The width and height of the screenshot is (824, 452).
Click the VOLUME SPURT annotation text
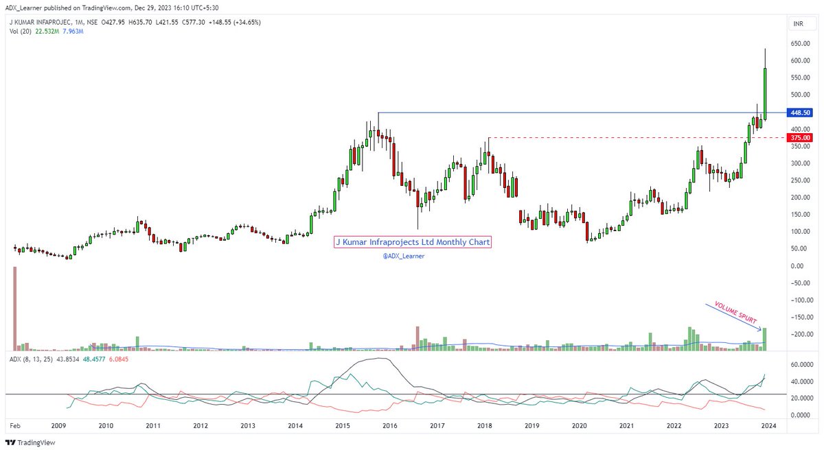pyautogui.click(x=735, y=312)
